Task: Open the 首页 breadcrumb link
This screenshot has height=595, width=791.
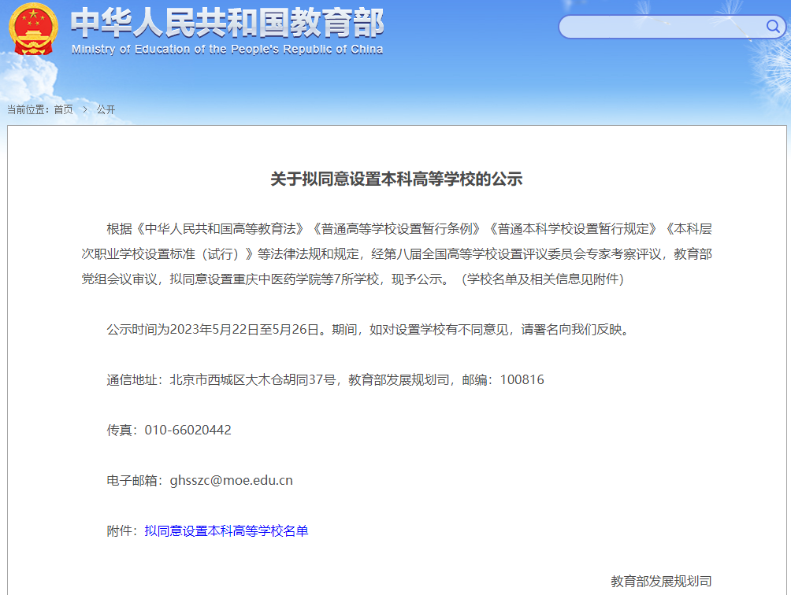Action: (x=64, y=109)
